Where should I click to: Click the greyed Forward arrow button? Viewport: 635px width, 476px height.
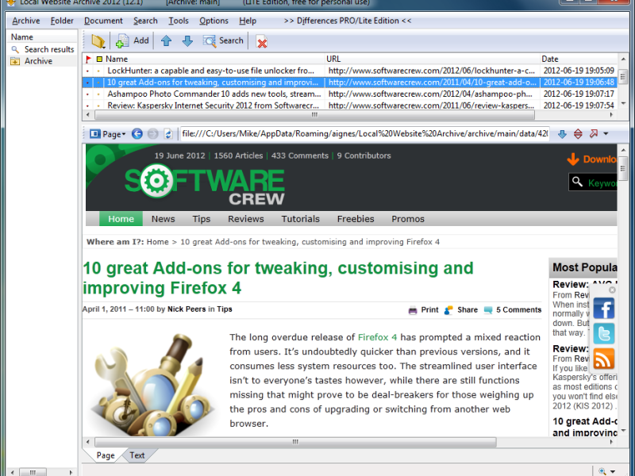click(152, 133)
